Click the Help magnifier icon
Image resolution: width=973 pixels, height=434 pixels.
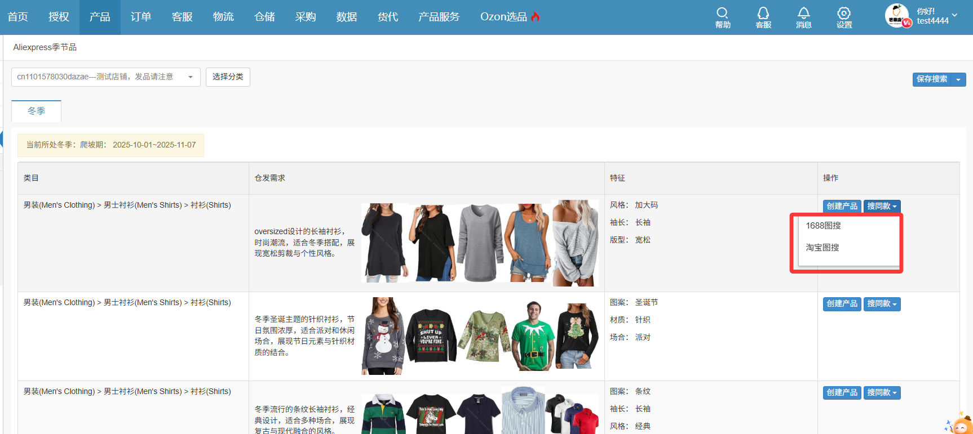(x=722, y=13)
